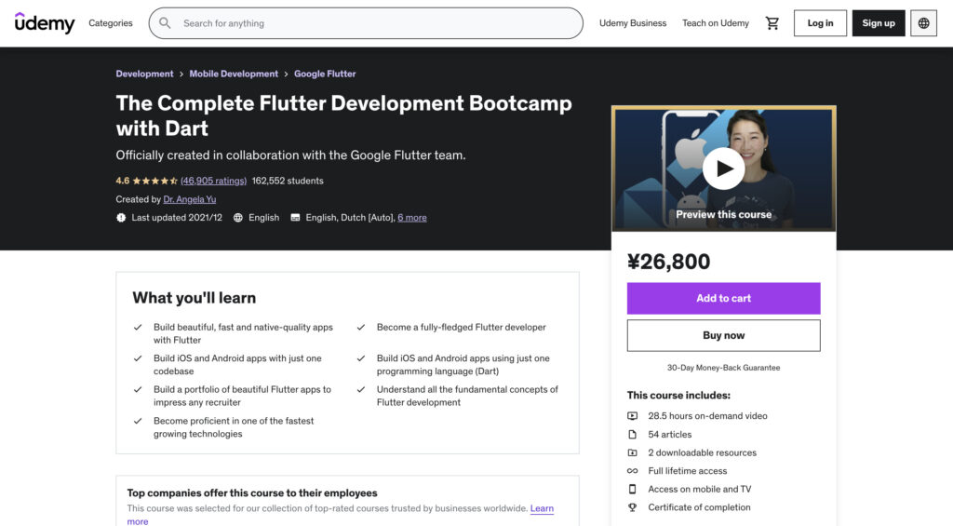Focus the Search for anything field
This screenshot has width=953, height=526.
click(366, 23)
